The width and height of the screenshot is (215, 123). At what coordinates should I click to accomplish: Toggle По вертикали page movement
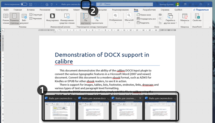click(86, 19)
